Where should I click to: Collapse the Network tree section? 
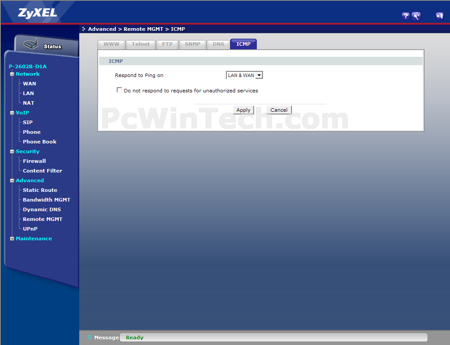tap(12, 74)
